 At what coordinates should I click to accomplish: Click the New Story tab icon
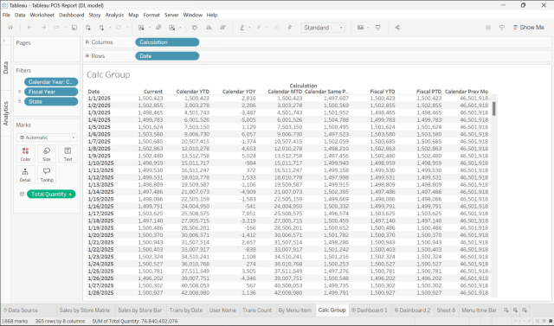pyautogui.click(x=525, y=310)
